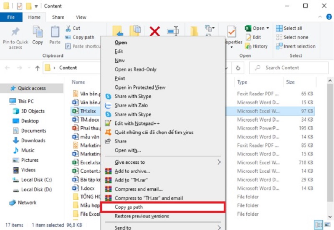Click the Copy ribbon button
Screen dimensions: 334x230
(x=38, y=35)
